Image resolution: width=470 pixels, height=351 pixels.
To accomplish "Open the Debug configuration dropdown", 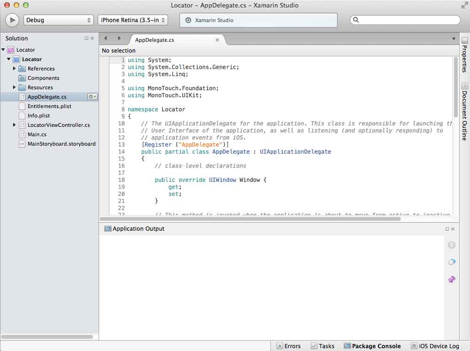I will pyautogui.click(x=58, y=20).
